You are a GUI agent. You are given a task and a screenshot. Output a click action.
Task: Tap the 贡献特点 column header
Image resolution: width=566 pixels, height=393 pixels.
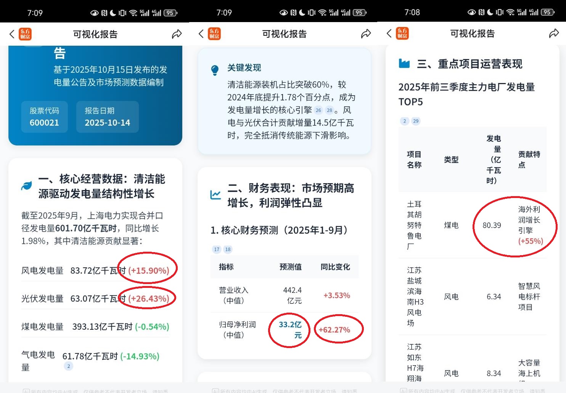click(x=529, y=160)
